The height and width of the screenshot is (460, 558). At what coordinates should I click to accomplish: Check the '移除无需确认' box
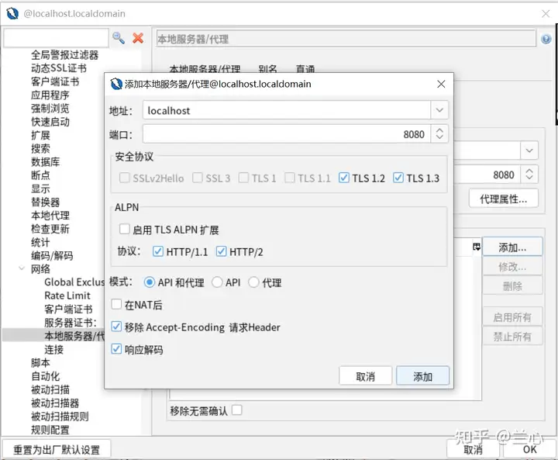coord(236,410)
